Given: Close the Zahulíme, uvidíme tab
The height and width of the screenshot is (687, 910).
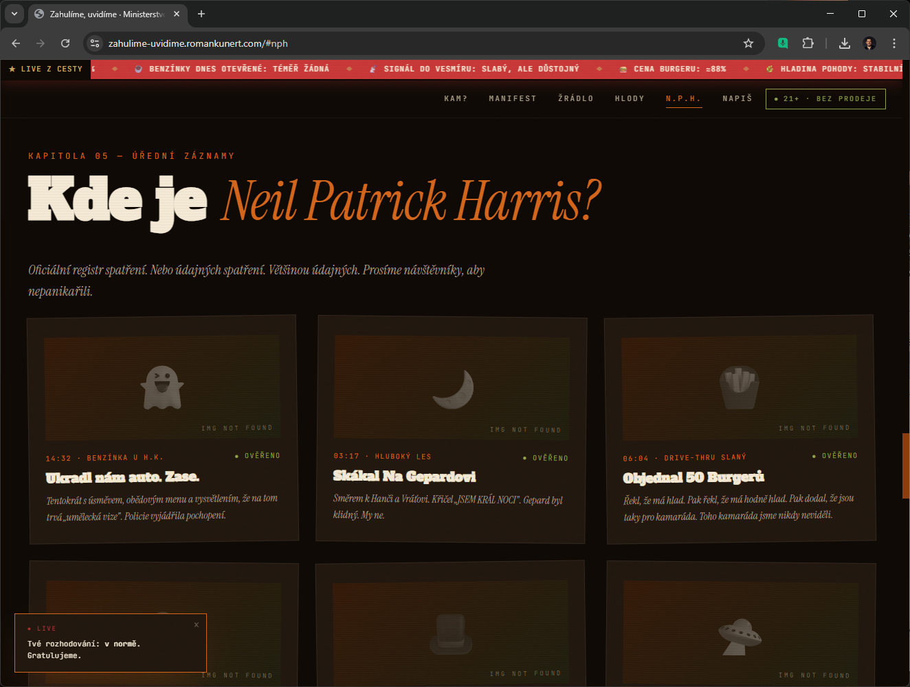Looking at the screenshot, I should tap(177, 14).
